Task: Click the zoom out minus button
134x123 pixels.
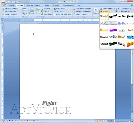Action: coord(114,121)
